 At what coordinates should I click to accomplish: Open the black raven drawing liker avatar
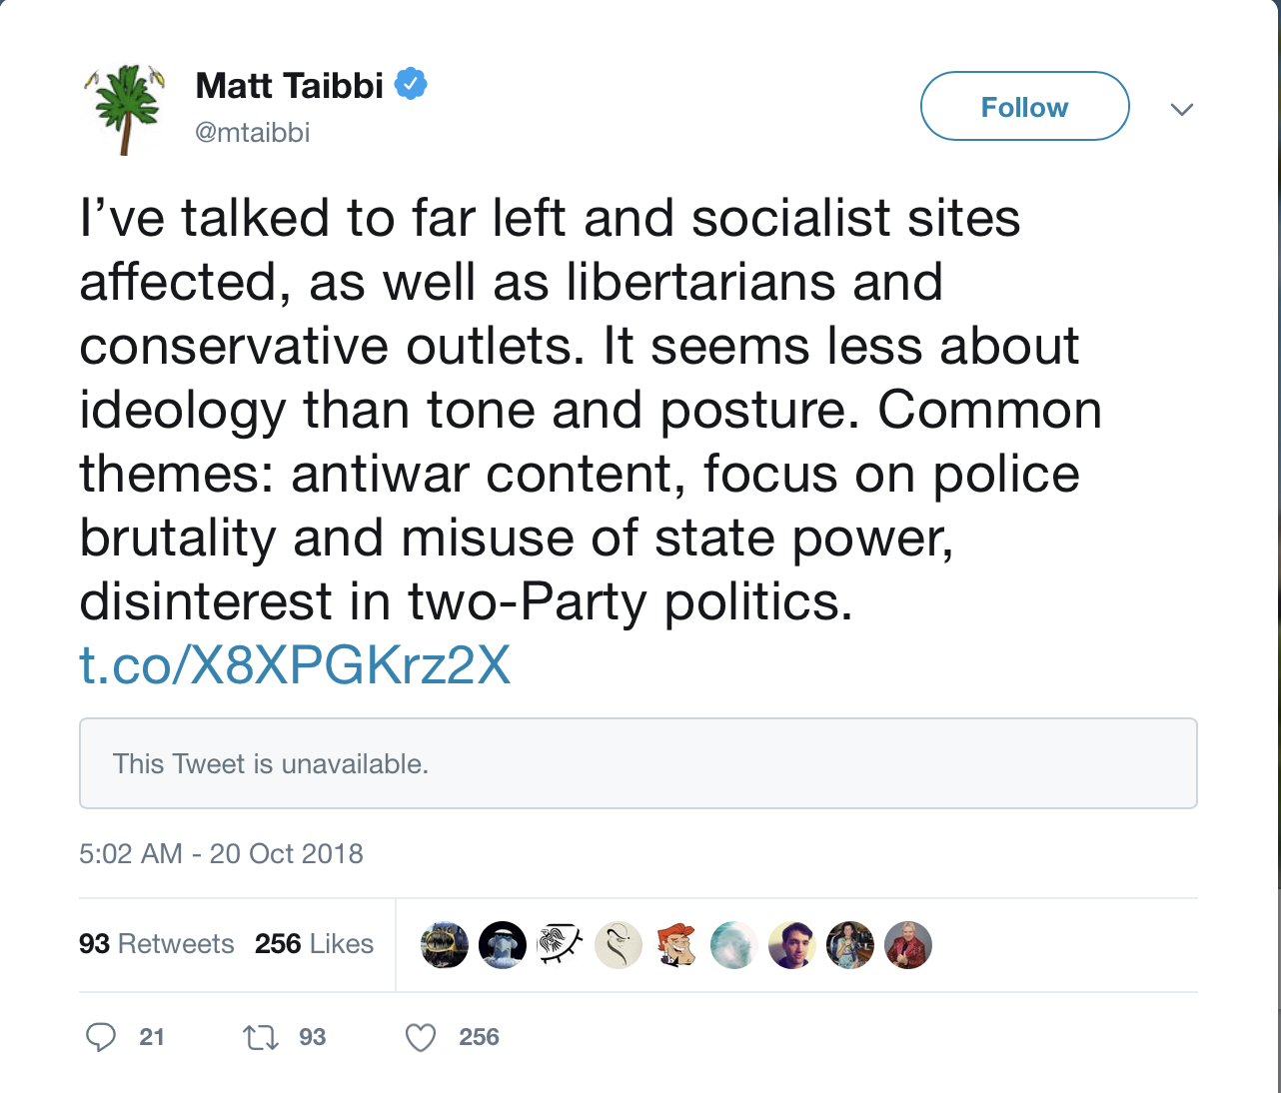(x=561, y=945)
